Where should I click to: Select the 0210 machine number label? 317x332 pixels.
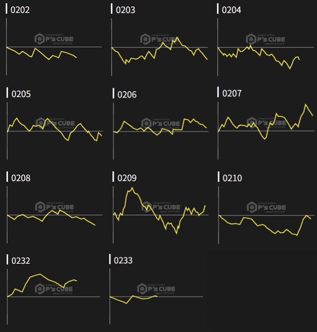pos(232,178)
